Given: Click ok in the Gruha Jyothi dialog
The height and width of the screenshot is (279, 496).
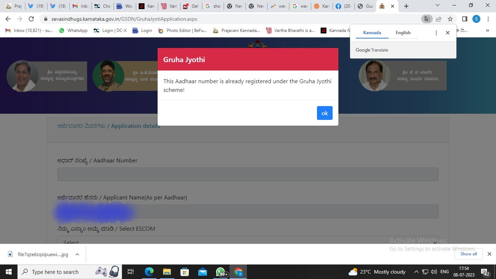Looking at the screenshot, I should [x=325, y=113].
